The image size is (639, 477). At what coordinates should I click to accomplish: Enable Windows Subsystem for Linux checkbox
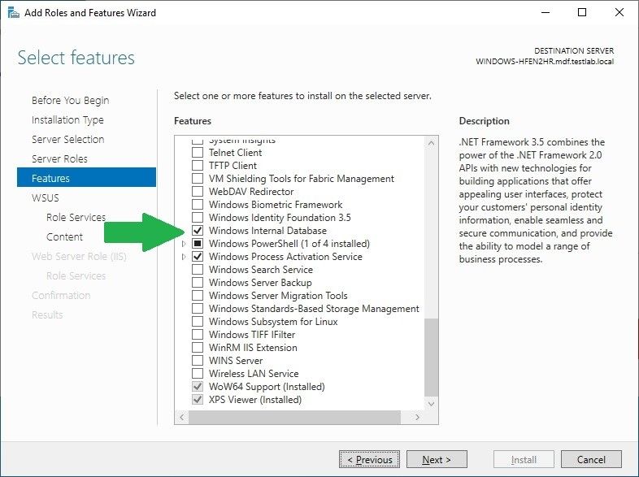[198, 322]
